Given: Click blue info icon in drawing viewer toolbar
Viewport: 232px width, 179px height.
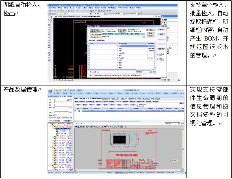Looking at the screenshot, I should pos(76,127).
